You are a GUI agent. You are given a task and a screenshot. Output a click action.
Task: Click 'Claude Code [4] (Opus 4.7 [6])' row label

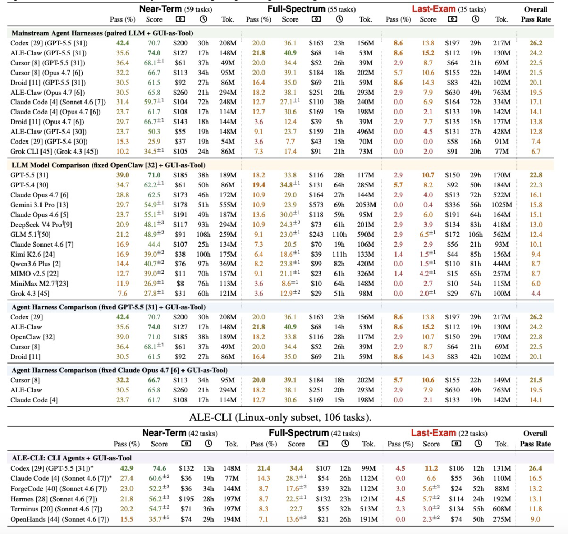(x=55, y=112)
